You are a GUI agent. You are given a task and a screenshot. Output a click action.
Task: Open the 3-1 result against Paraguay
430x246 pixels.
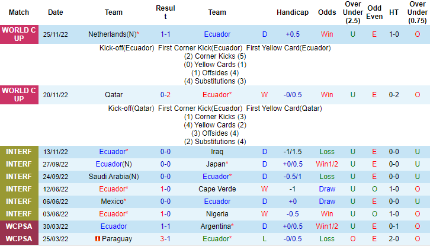(165, 239)
